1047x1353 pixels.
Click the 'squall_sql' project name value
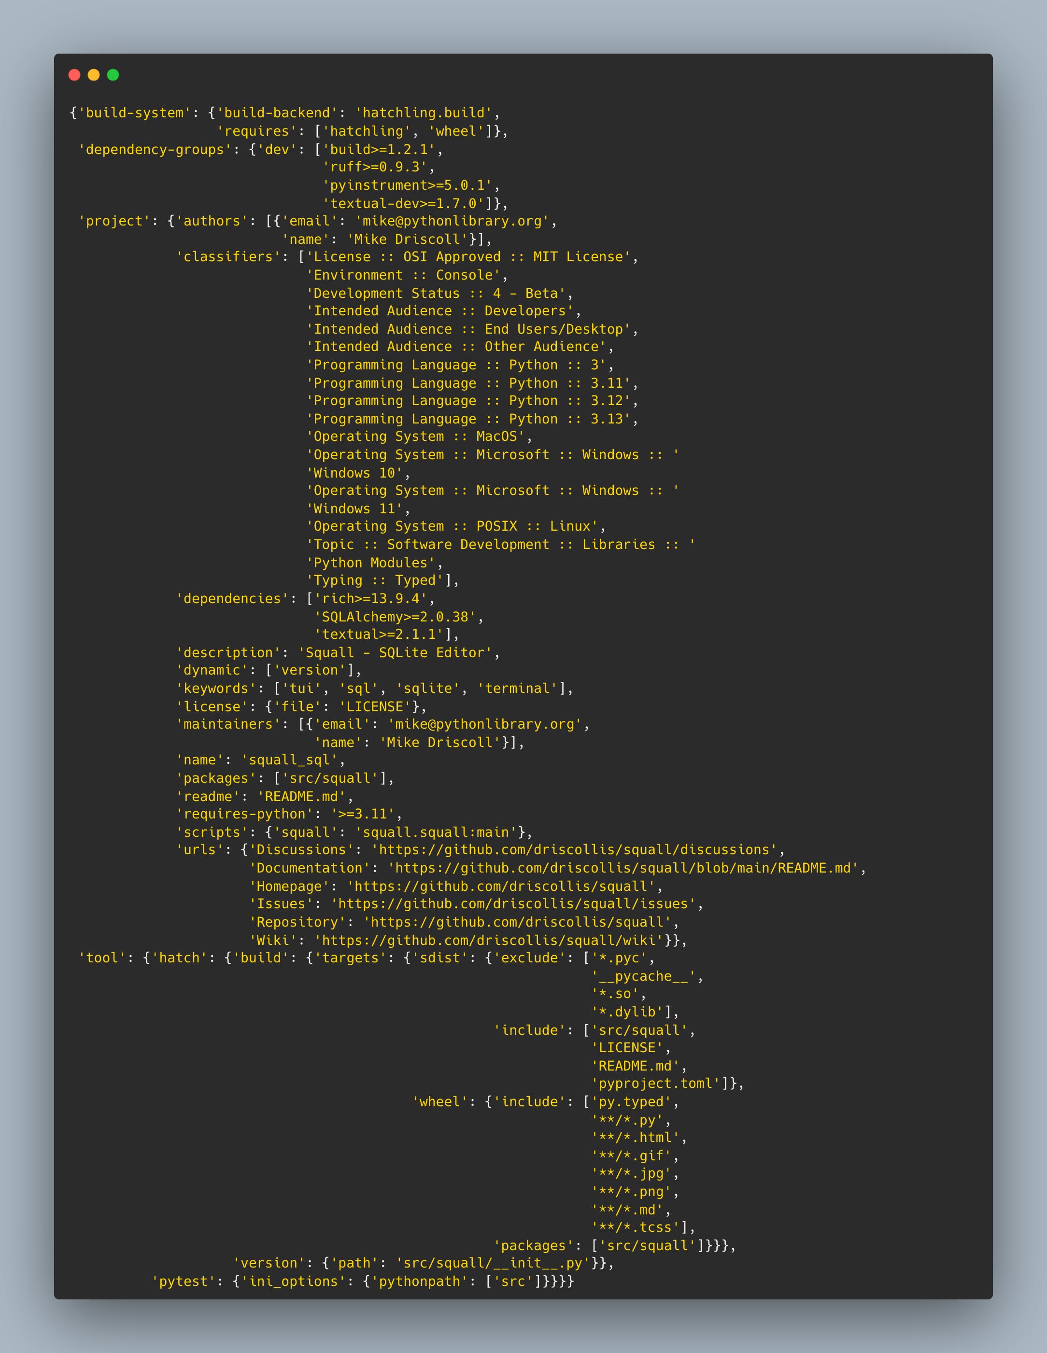[289, 760]
